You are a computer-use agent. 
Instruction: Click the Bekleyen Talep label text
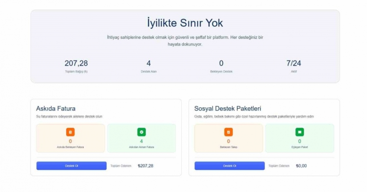(228, 147)
